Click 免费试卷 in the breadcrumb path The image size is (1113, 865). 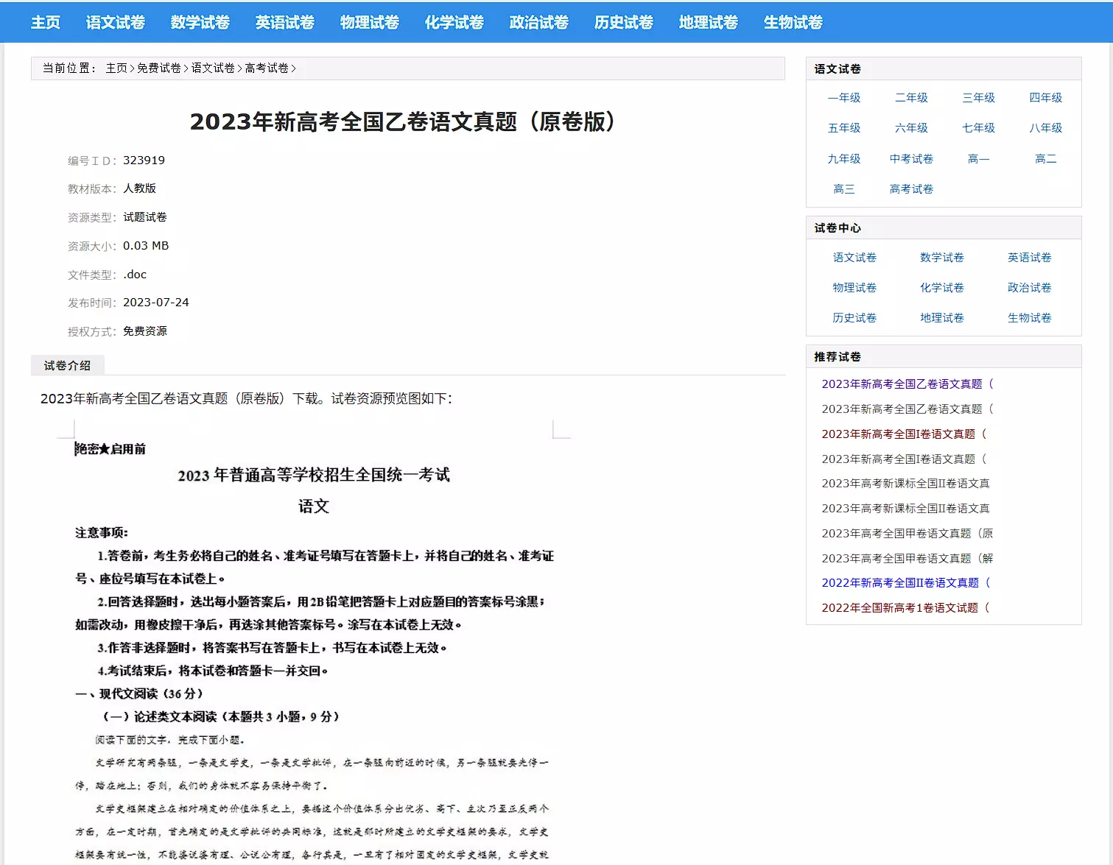(x=159, y=68)
